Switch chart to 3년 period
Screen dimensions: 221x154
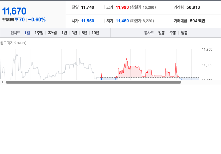pyautogui.click(x=74, y=33)
